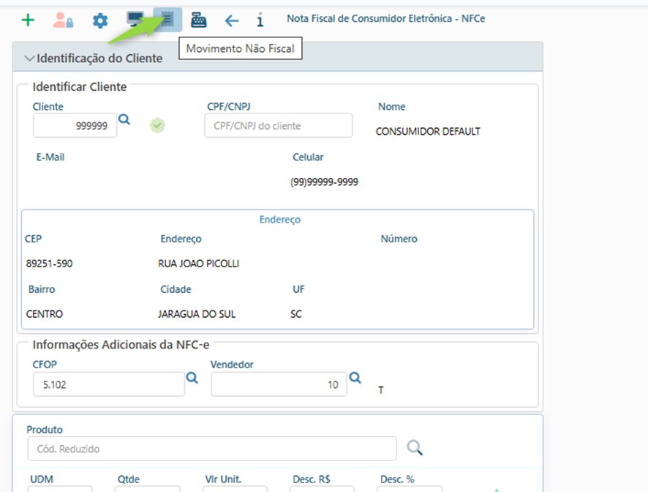Go back using the left arrow icon
This screenshot has height=492, width=648.
pos(231,20)
